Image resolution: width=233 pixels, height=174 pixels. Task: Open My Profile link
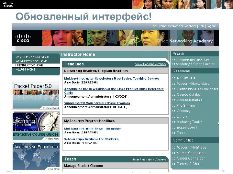[160, 26]
